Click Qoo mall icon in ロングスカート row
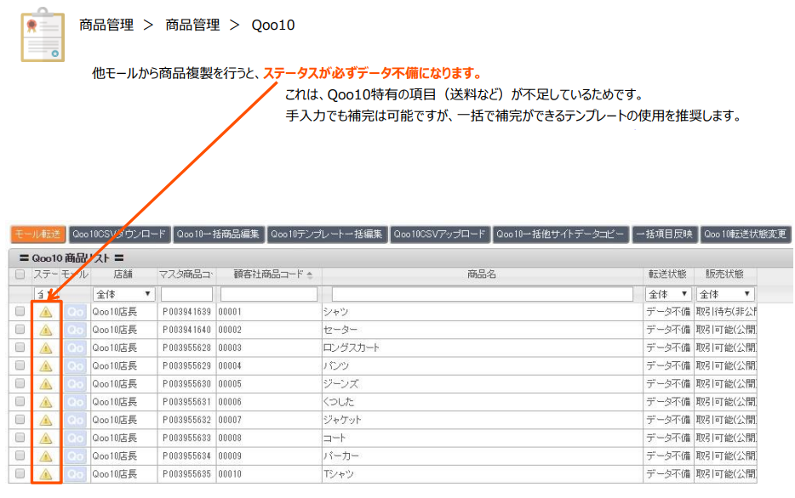This screenshot has height=498, width=795. (75, 348)
